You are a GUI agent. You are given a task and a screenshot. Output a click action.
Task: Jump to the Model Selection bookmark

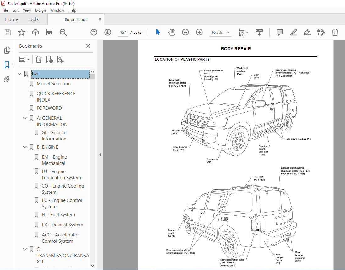[53, 83]
